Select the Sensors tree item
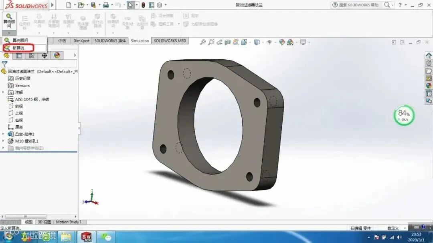The height and width of the screenshot is (243, 433). click(22, 86)
